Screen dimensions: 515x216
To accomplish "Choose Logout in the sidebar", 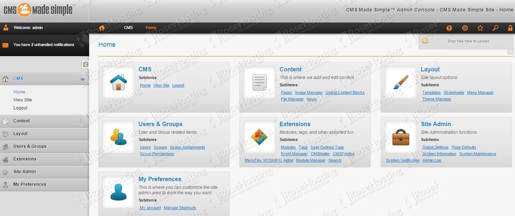I will tap(20, 108).
